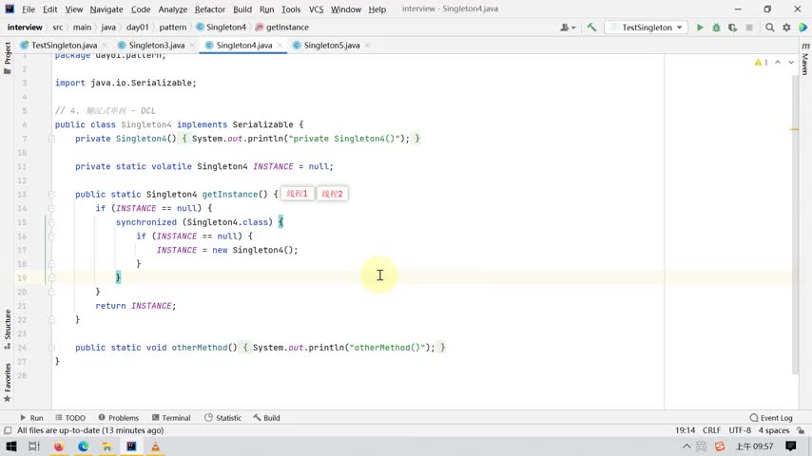Viewport: 812px width, 456px height.
Task: Change file encoding UTF-8 status
Action: pos(740,430)
